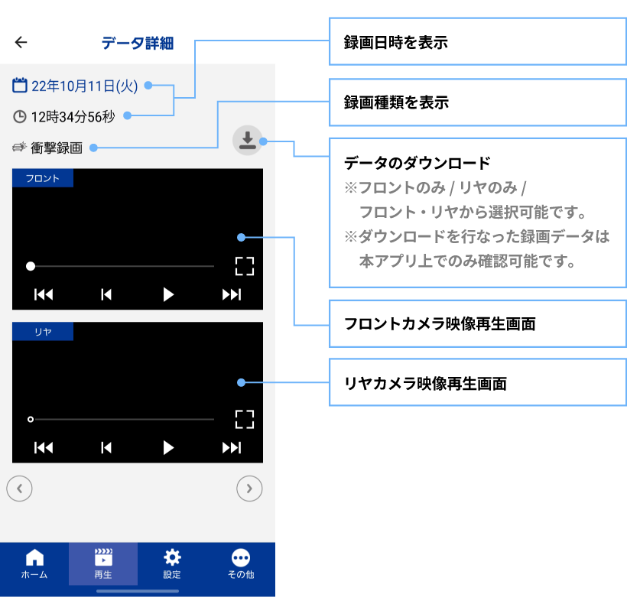Open the 再生 tab

pos(103,563)
